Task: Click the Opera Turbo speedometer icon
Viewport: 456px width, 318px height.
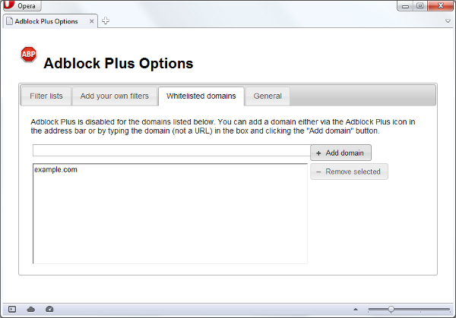Action: click(x=50, y=309)
